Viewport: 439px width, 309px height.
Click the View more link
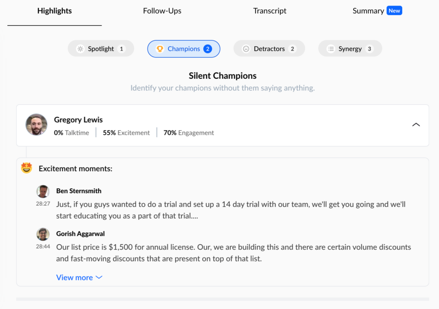[74, 277]
